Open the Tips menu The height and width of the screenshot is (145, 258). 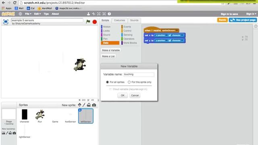pos(46,14)
